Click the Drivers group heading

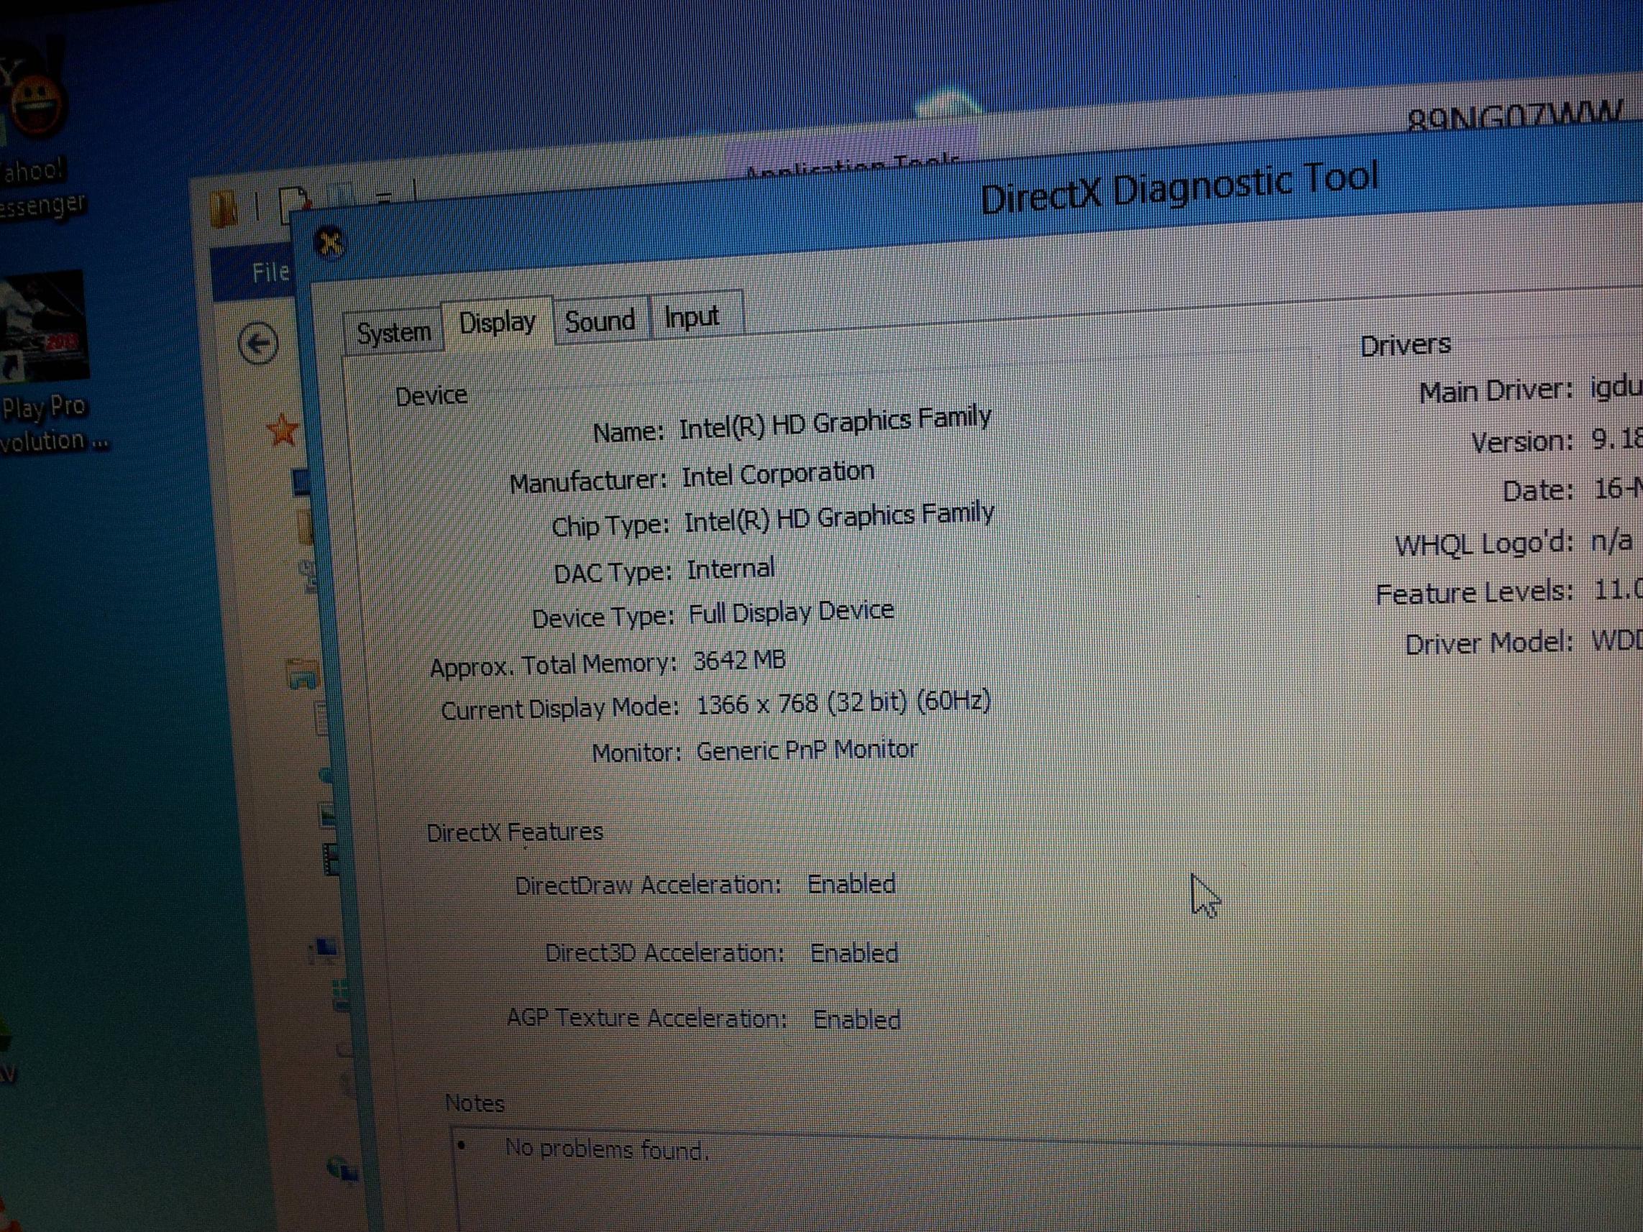click(1405, 345)
